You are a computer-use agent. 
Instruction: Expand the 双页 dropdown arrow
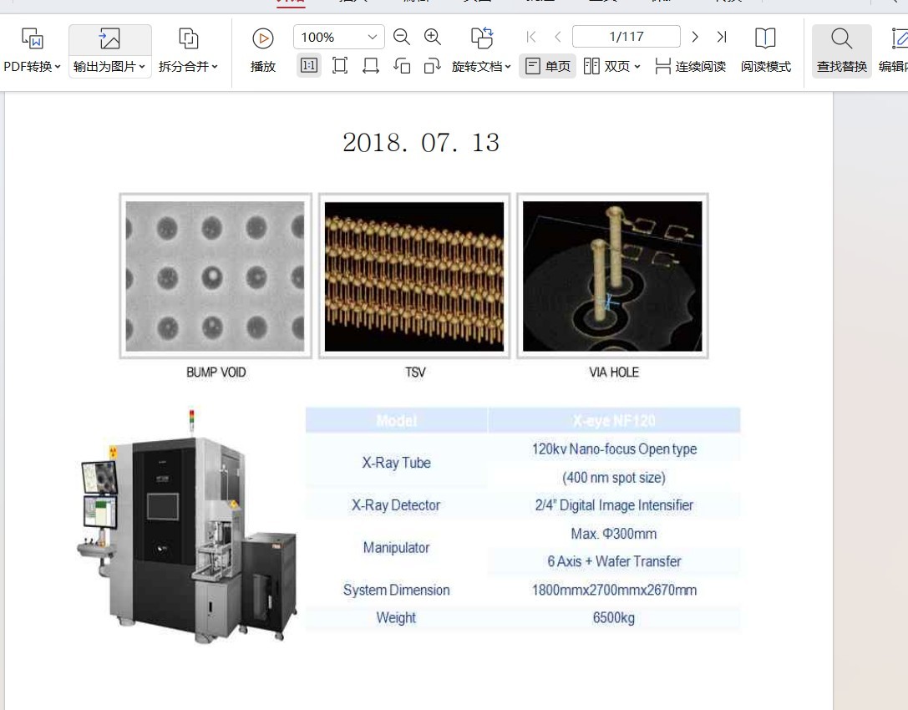637,67
